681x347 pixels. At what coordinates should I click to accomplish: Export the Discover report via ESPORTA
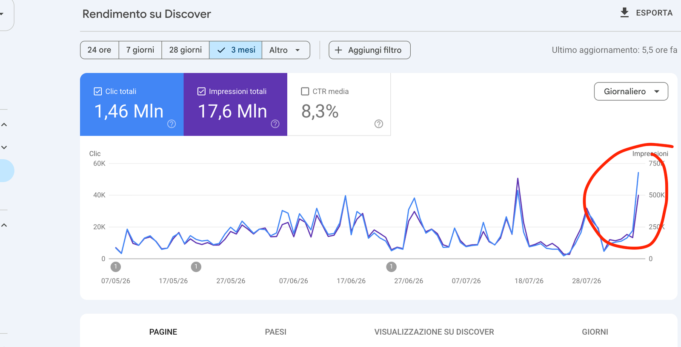click(x=647, y=13)
